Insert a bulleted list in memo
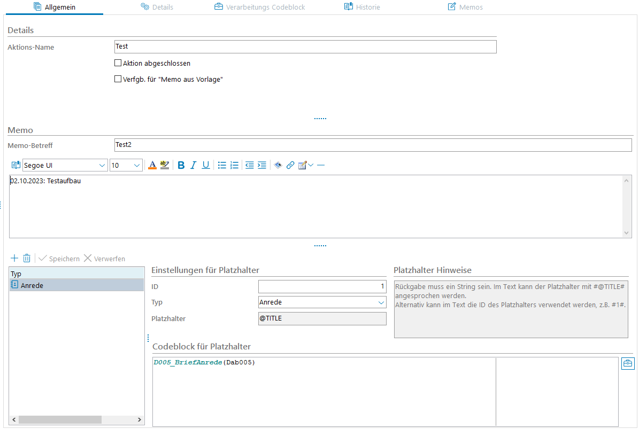The image size is (639, 429). pos(222,166)
